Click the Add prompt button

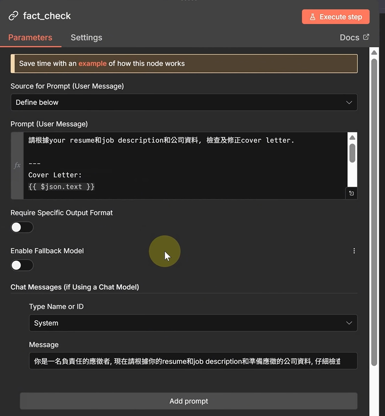click(x=189, y=401)
